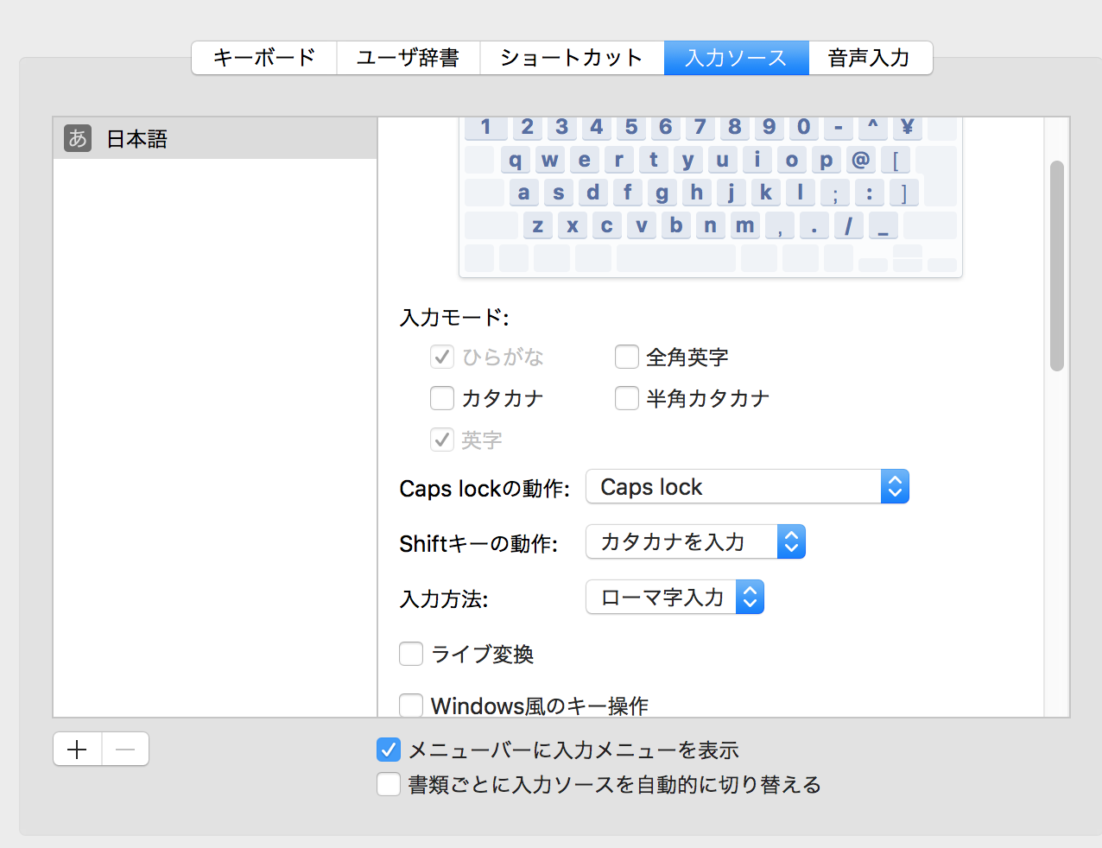Click the ¥ key in keyboard preview
Viewport: 1102px width, 848px height.
point(907,127)
